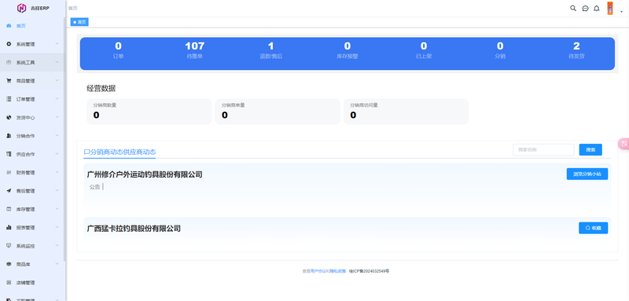Select the blue 首页 page tab
The height and width of the screenshot is (301, 629).
79,22
